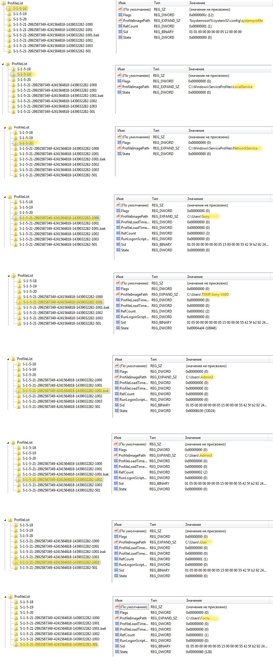
Task: Click the value 0x0000000c (12)
Action: click(201, 15)
